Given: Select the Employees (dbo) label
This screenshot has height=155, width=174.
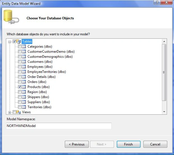Looking at the screenshot, I should click(40, 67).
